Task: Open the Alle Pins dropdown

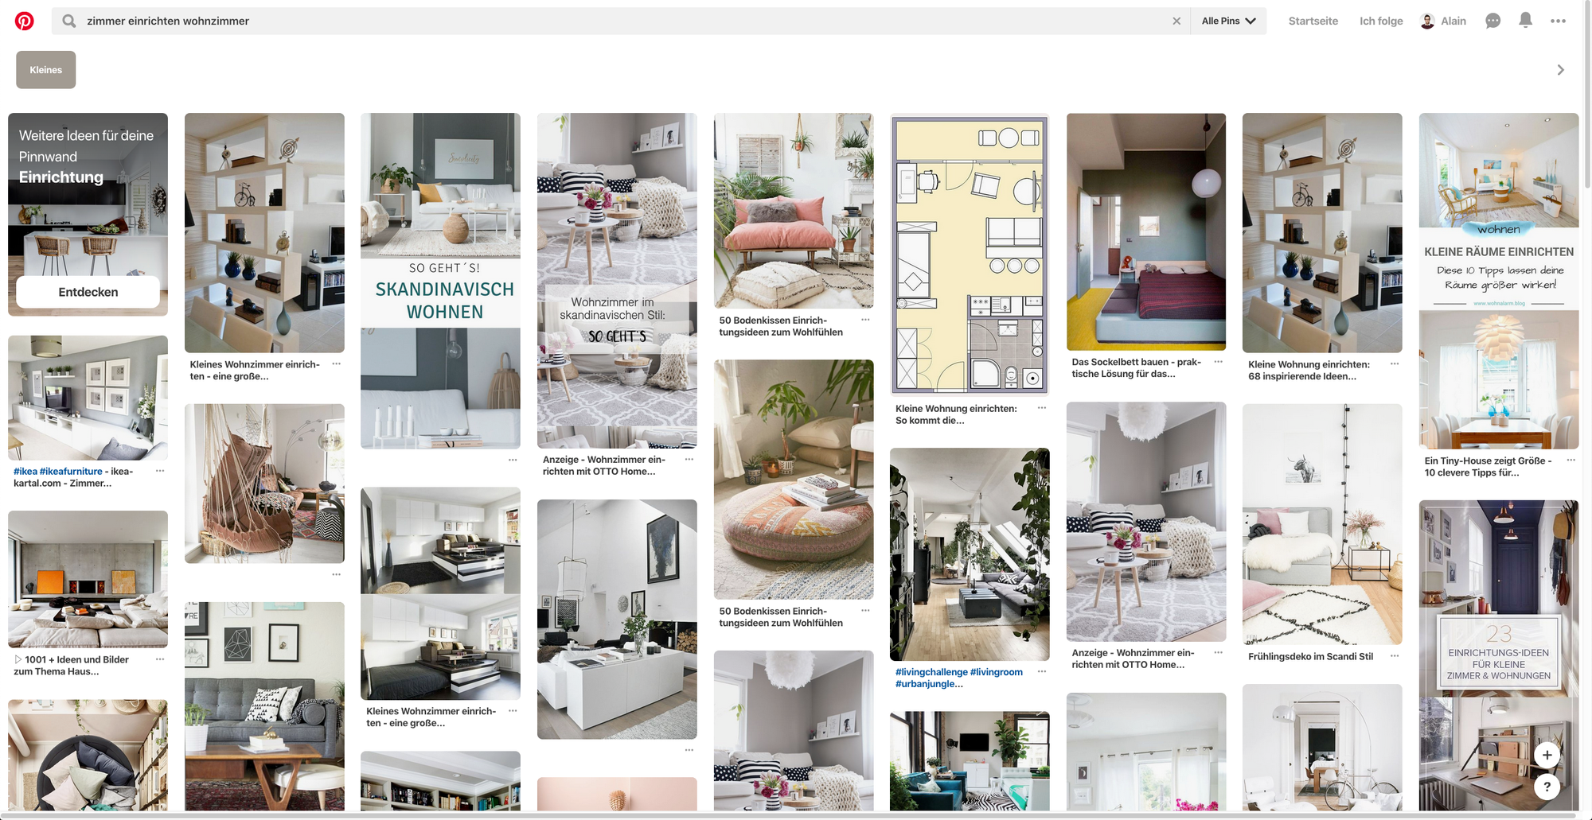Action: coord(1228,21)
